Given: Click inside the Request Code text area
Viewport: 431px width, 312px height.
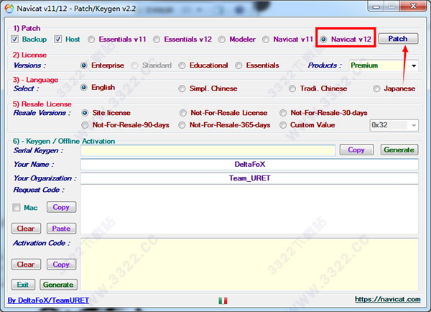Looking at the screenshot, I should click(249, 209).
